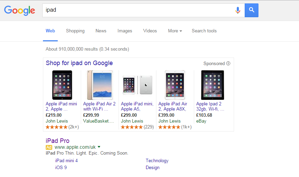This screenshot has width=299, height=177.
Task: Open Search tools
Action: tap(204, 31)
